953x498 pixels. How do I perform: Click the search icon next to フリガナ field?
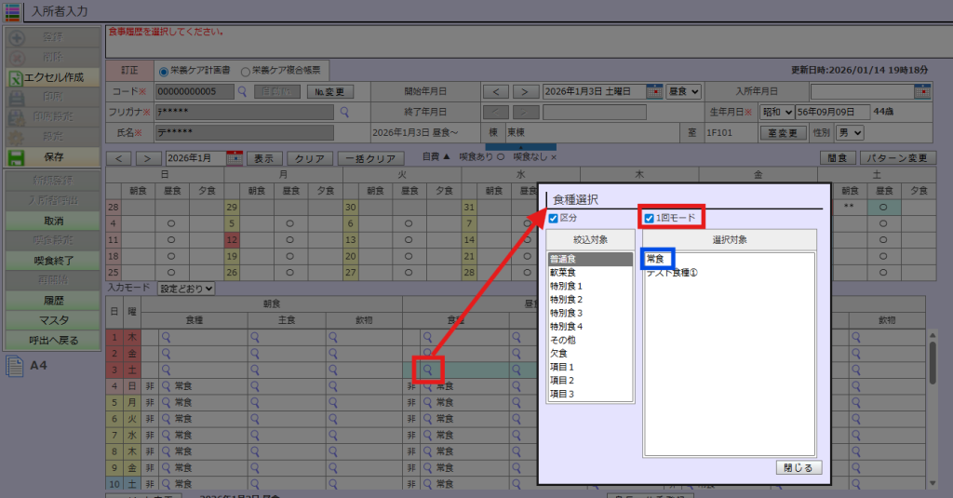[x=343, y=112]
